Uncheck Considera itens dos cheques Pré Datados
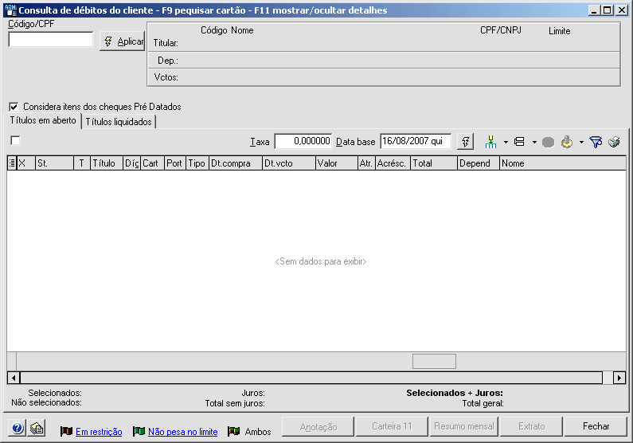The image size is (633, 443). (x=14, y=107)
